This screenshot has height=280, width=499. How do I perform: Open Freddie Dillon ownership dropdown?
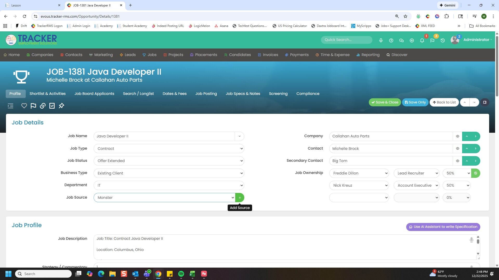[359, 173]
